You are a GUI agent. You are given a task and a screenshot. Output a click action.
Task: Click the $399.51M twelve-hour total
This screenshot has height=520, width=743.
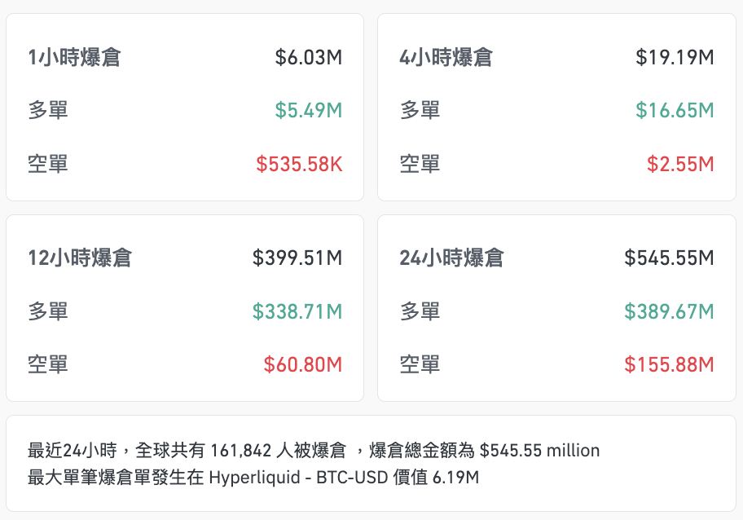pyautogui.click(x=297, y=258)
